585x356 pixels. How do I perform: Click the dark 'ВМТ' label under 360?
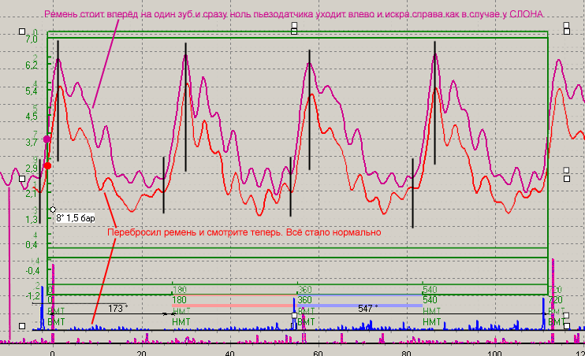[x=307, y=321]
